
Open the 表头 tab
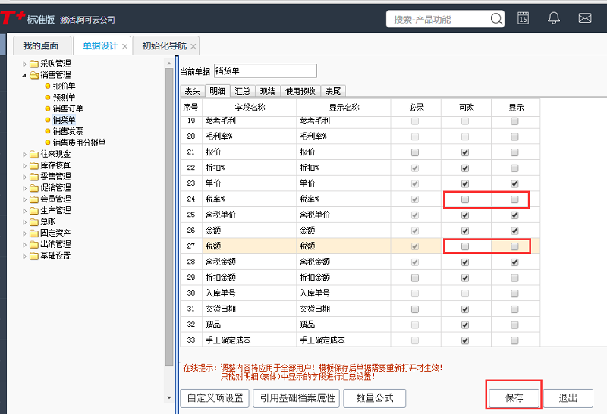click(193, 91)
